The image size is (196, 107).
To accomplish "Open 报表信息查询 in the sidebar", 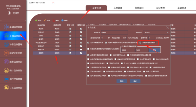I will 13,62.
